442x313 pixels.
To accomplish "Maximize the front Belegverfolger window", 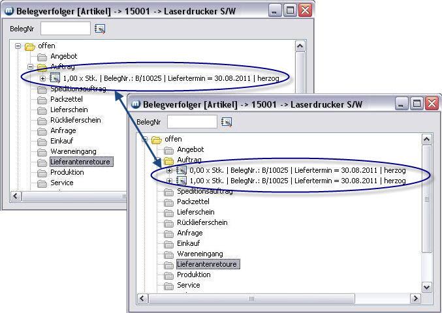I will (417, 104).
